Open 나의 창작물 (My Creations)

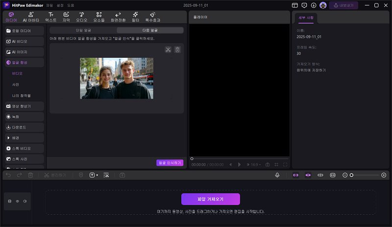[21, 96]
